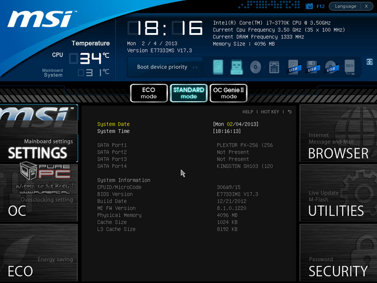Viewport: 377px width, 283px height.
Task: Click the CPUID/MicroCode label
Action: point(119,187)
